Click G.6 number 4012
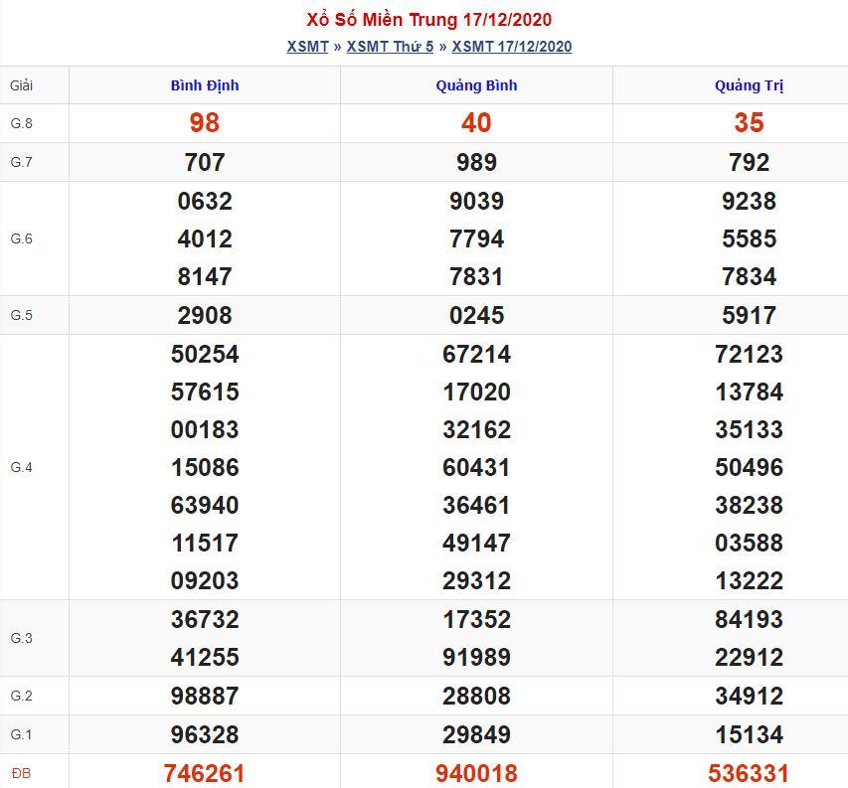Viewport: 848px width, 788px height. tap(205, 238)
